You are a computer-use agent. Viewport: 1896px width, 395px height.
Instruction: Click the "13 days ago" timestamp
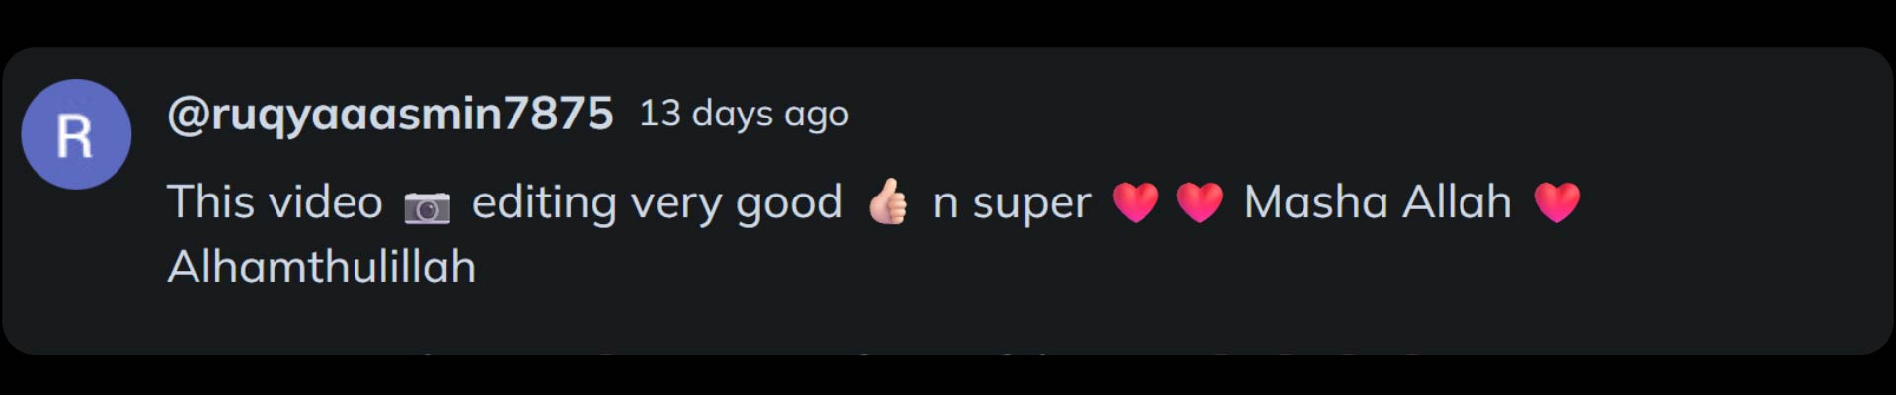tap(744, 115)
